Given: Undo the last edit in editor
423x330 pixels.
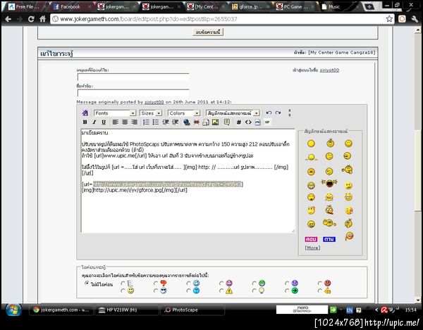Looking at the screenshot, I should point(269,113).
